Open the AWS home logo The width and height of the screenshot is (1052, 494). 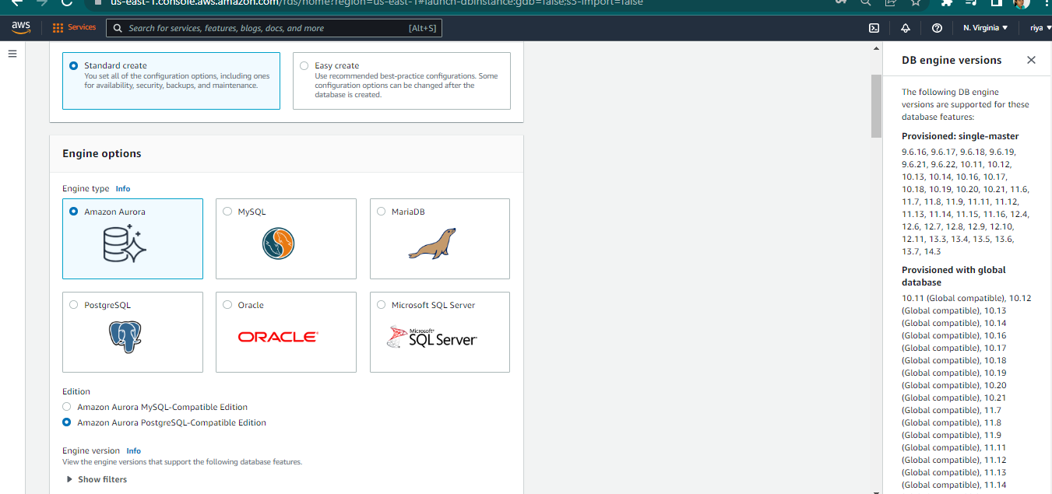pyautogui.click(x=21, y=27)
